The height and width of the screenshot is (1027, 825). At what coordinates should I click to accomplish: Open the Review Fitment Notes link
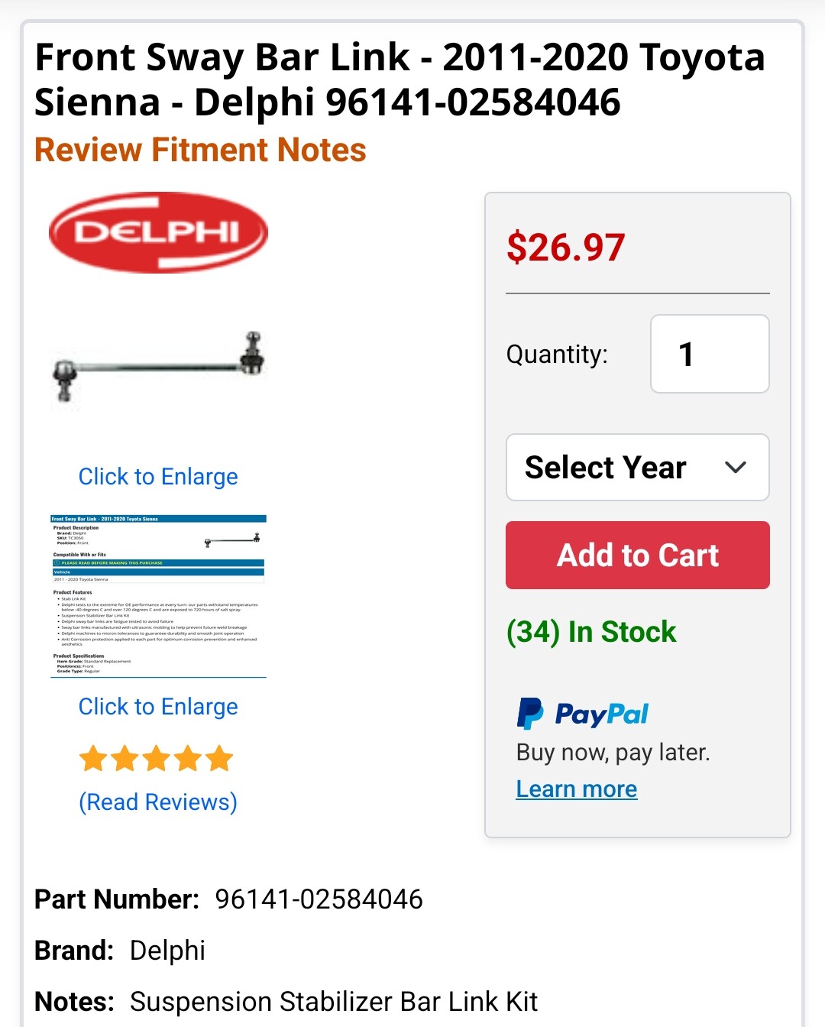tap(200, 151)
